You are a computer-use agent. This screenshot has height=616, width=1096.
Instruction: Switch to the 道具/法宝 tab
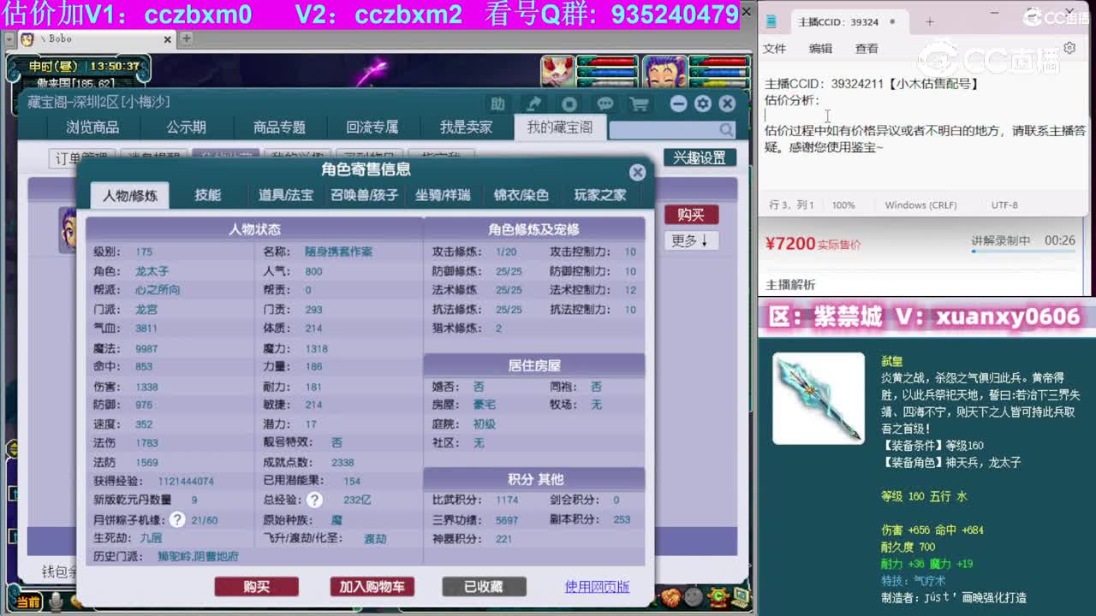[286, 195]
